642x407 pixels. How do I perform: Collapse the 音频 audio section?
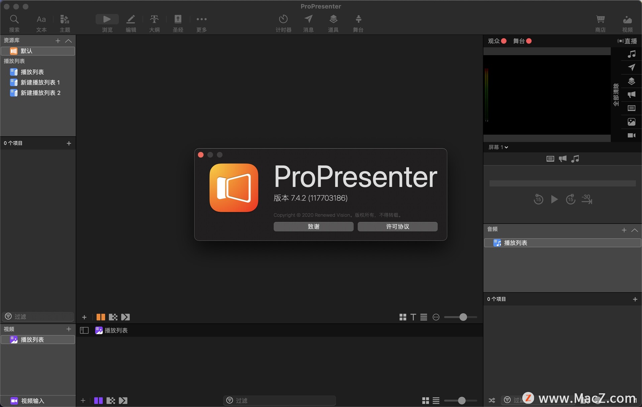pyautogui.click(x=634, y=230)
